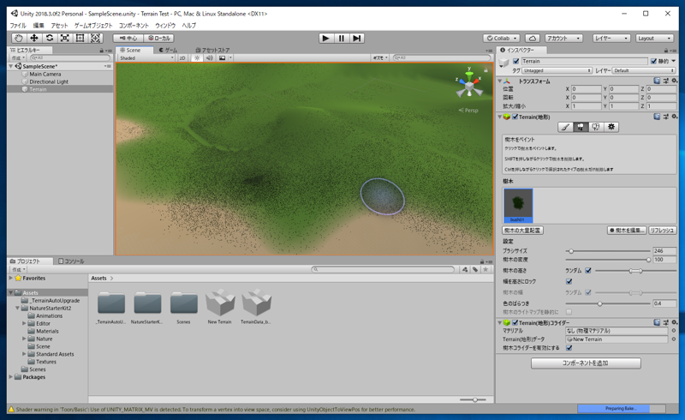
Task: Click the Edit Trees button
Action: [627, 230]
